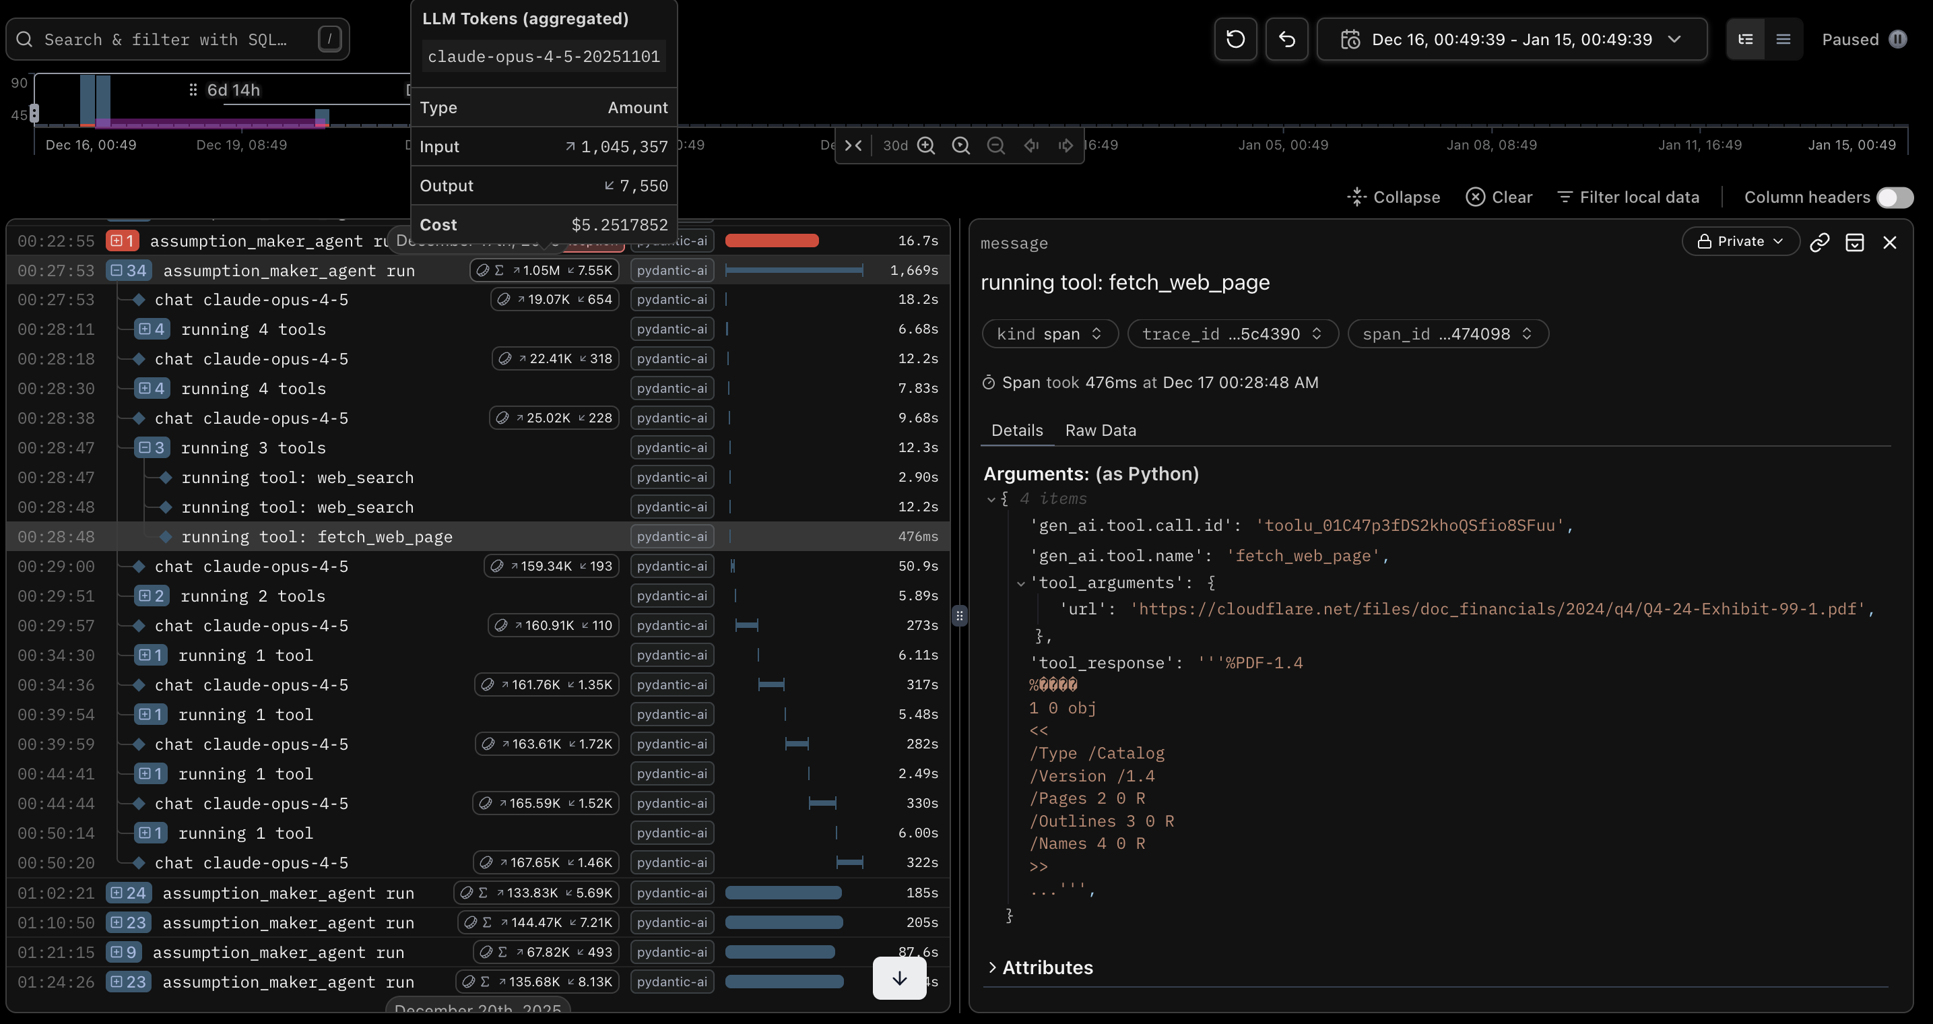Select the Details tab
Screen dimensions: 1933x1024
[x=1017, y=430]
